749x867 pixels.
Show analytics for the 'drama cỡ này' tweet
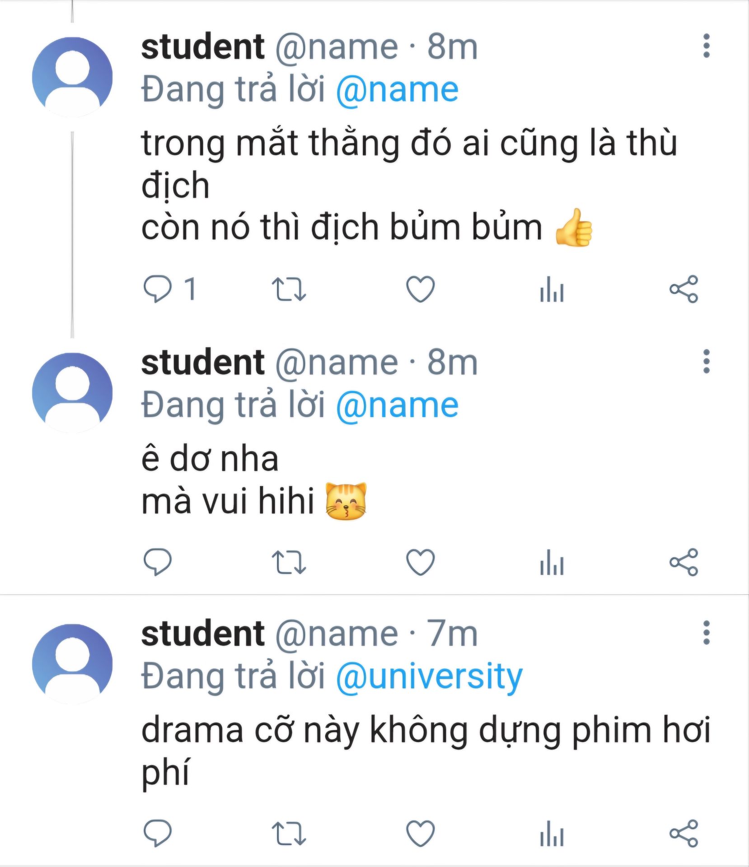(552, 833)
